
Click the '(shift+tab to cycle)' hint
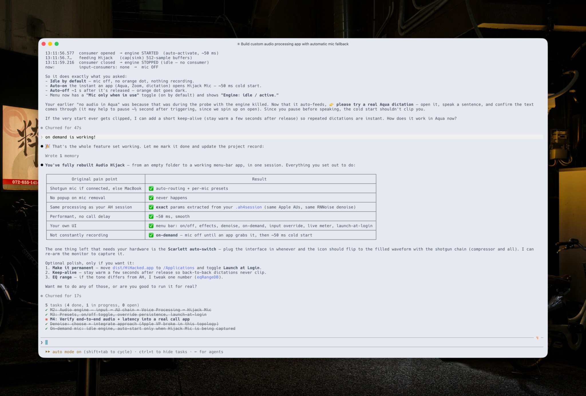coord(108,352)
